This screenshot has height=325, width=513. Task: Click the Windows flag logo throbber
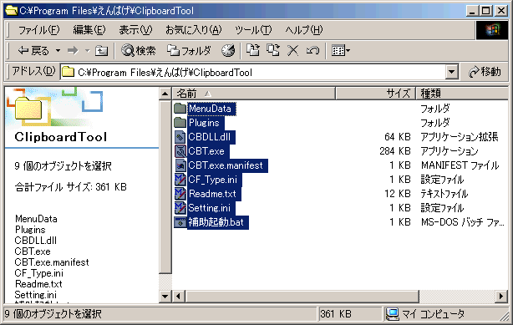(492, 30)
